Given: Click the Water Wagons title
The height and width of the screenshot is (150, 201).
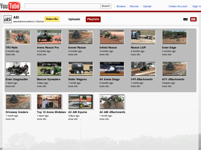Looking at the screenshot, I should click(77, 80).
